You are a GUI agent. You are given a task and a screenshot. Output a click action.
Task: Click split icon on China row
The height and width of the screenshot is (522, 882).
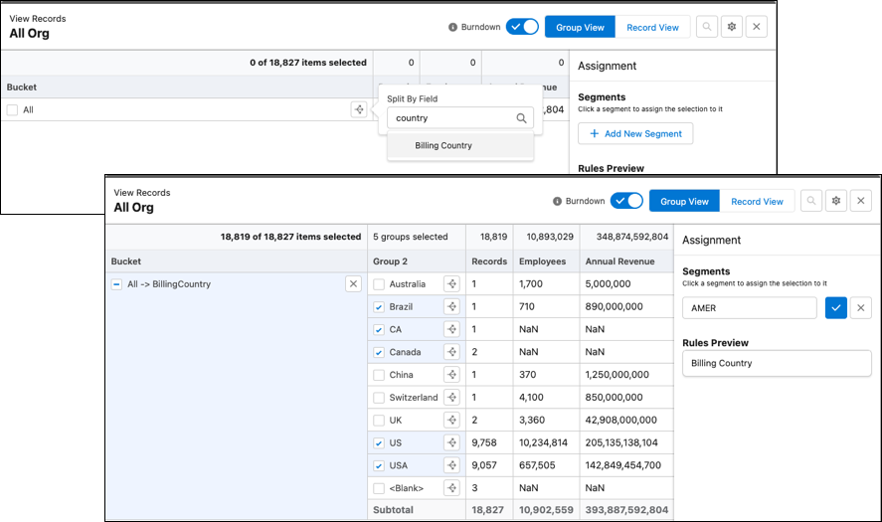(451, 375)
